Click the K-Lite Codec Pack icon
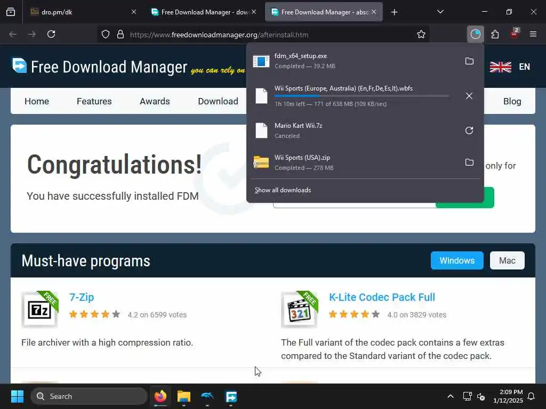Image resolution: width=546 pixels, height=409 pixels. click(x=300, y=309)
